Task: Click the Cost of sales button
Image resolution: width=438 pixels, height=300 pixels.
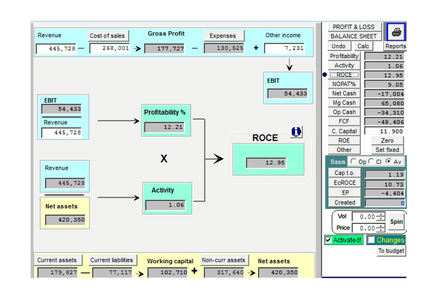Action: [107, 36]
